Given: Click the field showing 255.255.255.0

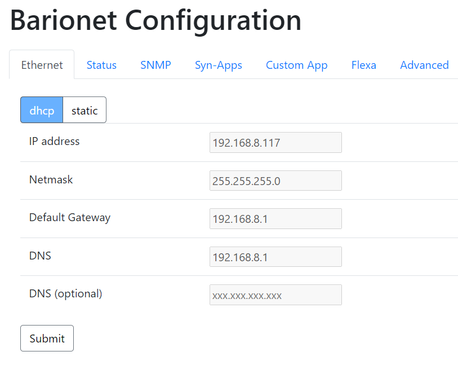Looking at the screenshot, I should 275,181.
